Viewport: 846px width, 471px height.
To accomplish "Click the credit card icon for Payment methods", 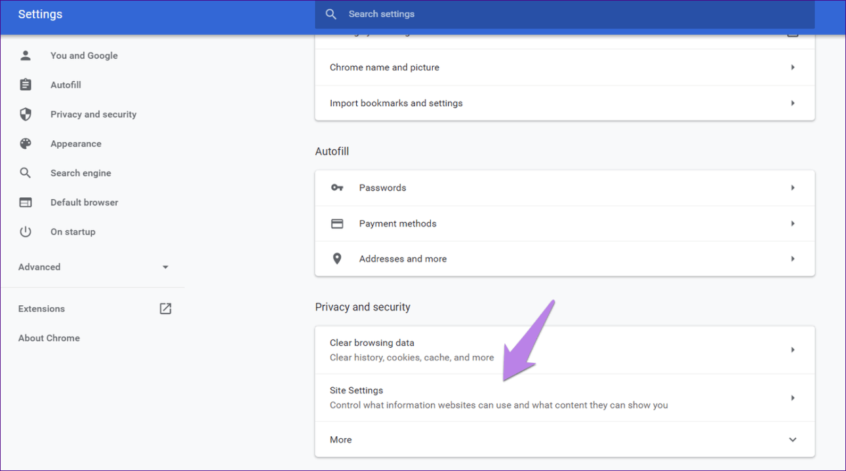I will tap(337, 223).
